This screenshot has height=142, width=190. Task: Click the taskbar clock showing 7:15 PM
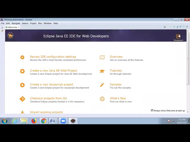182,121
